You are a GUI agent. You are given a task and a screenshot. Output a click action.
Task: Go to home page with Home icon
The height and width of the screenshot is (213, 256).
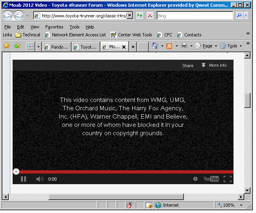point(155,46)
